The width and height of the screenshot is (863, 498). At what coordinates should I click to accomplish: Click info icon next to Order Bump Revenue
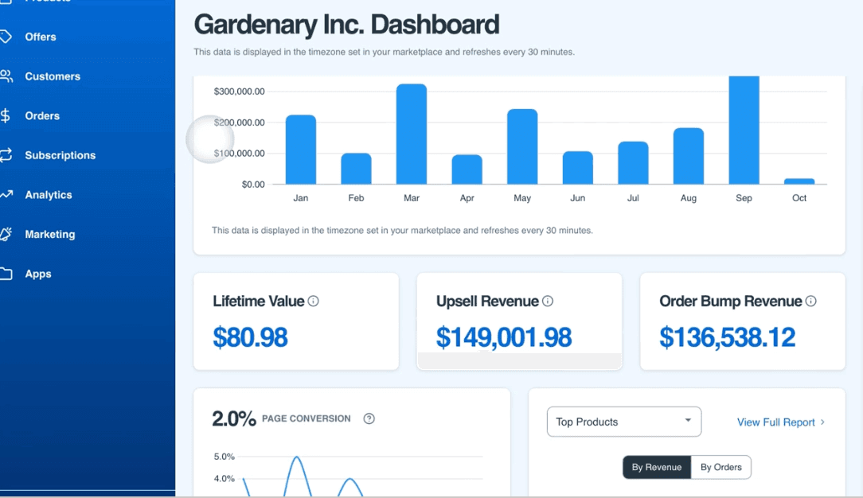pos(810,302)
